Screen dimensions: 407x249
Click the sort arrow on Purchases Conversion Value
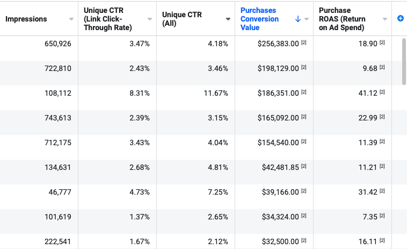[298, 19]
